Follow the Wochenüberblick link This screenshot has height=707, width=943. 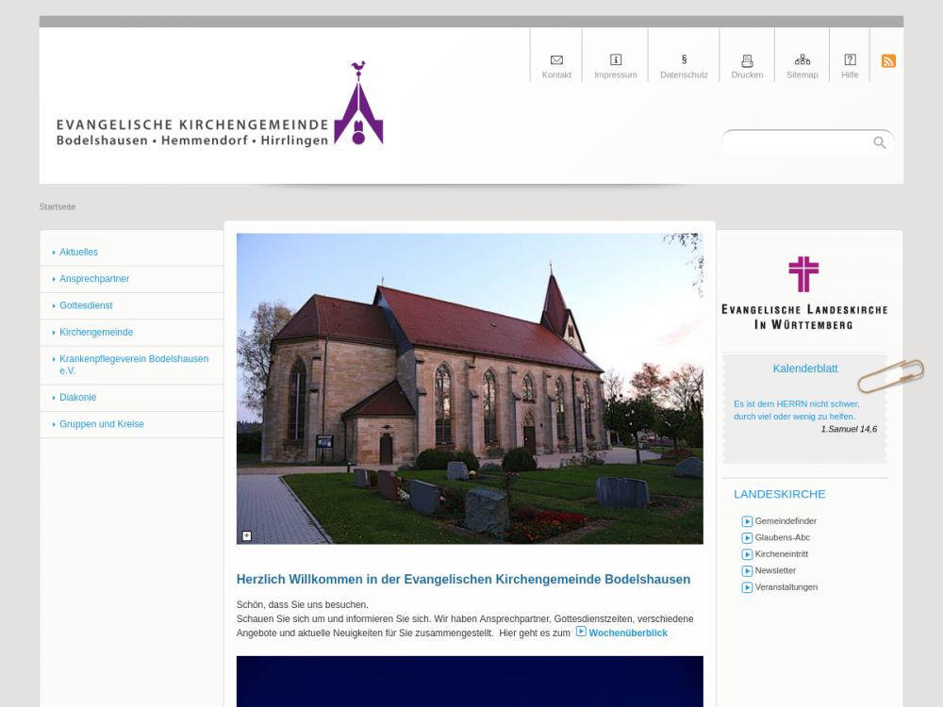(627, 633)
